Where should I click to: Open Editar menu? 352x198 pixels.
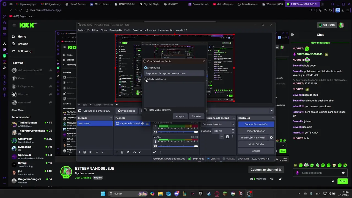pyautogui.click(x=95, y=30)
